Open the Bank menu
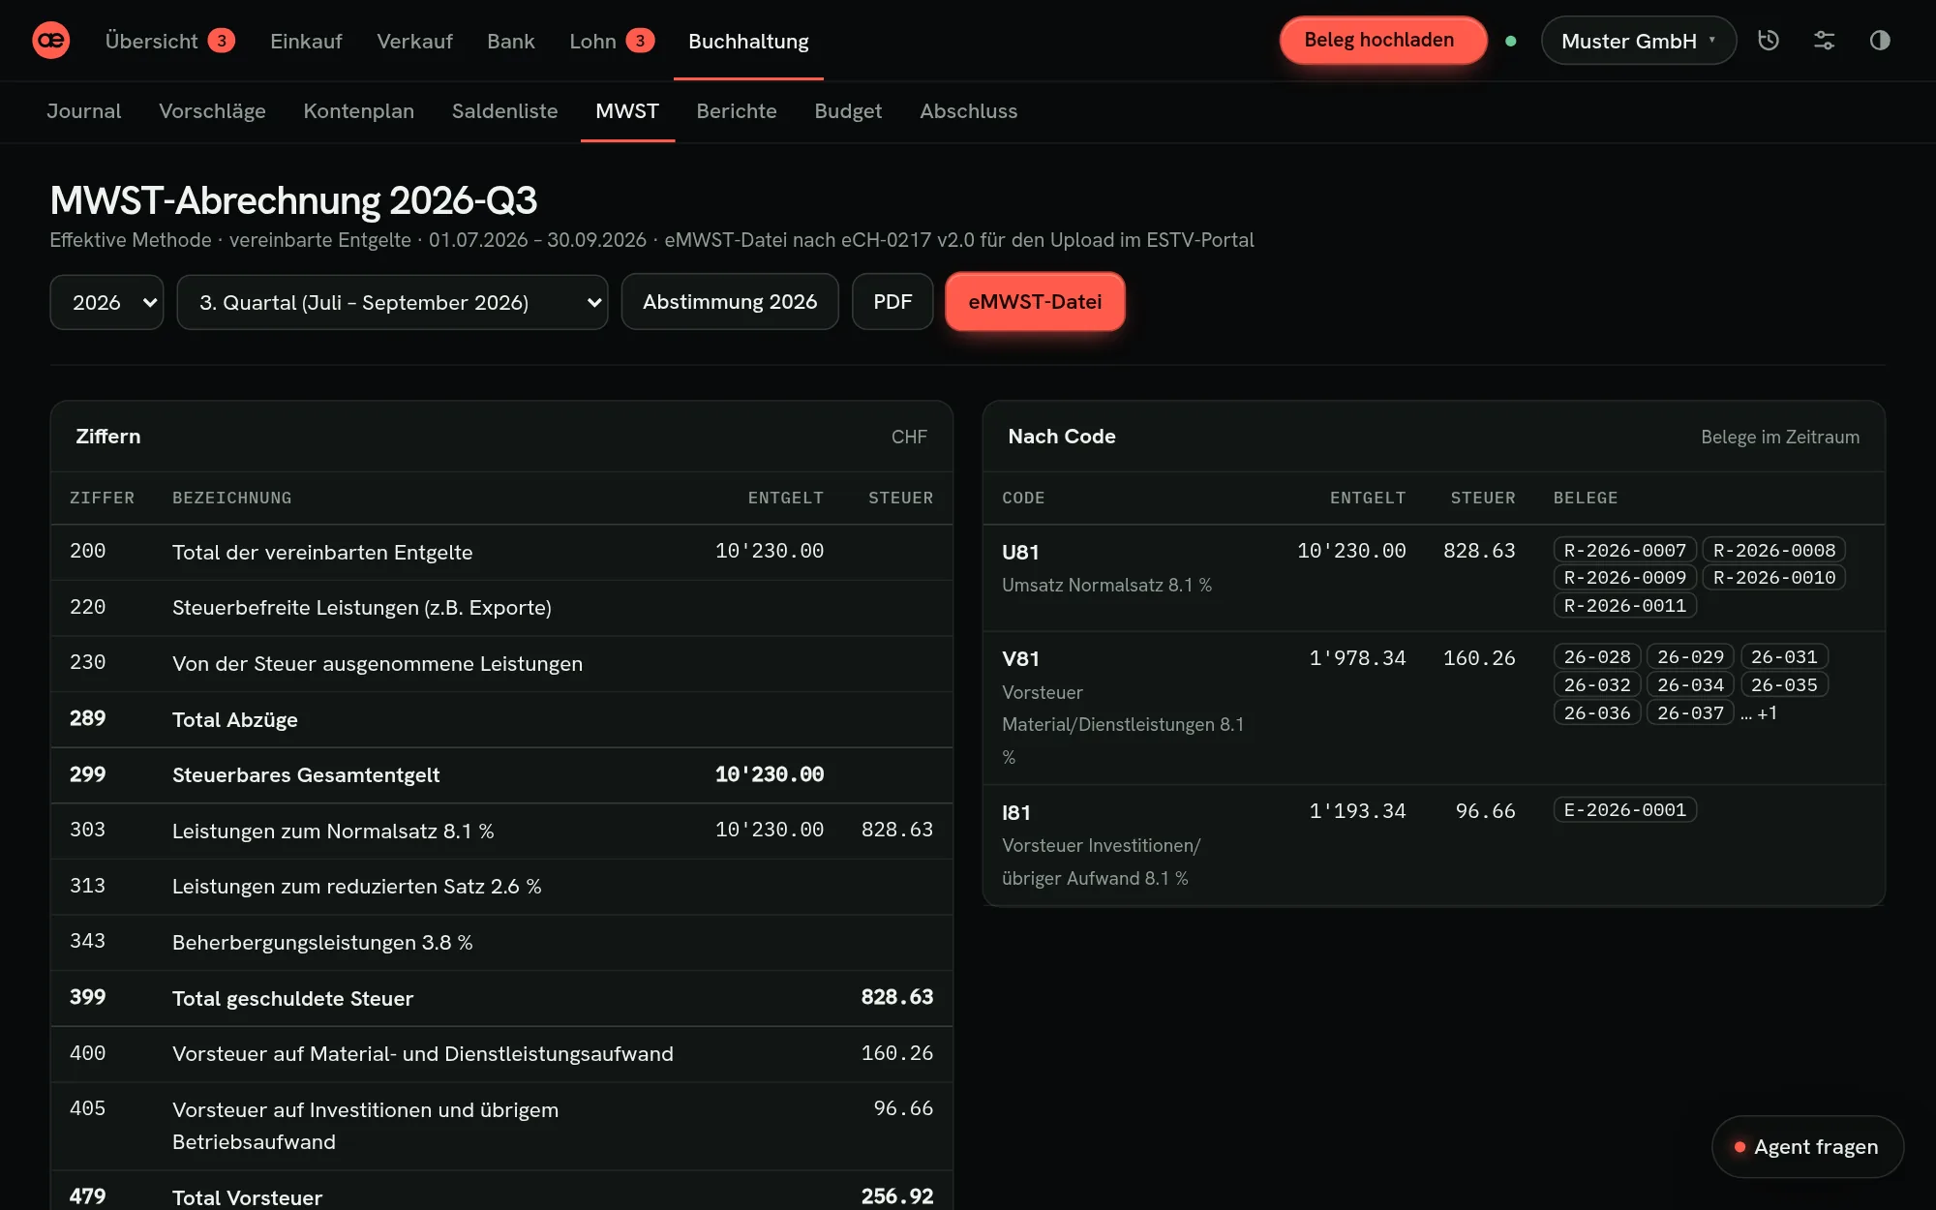The image size is (1936, 1210). (x=511, y=41)
